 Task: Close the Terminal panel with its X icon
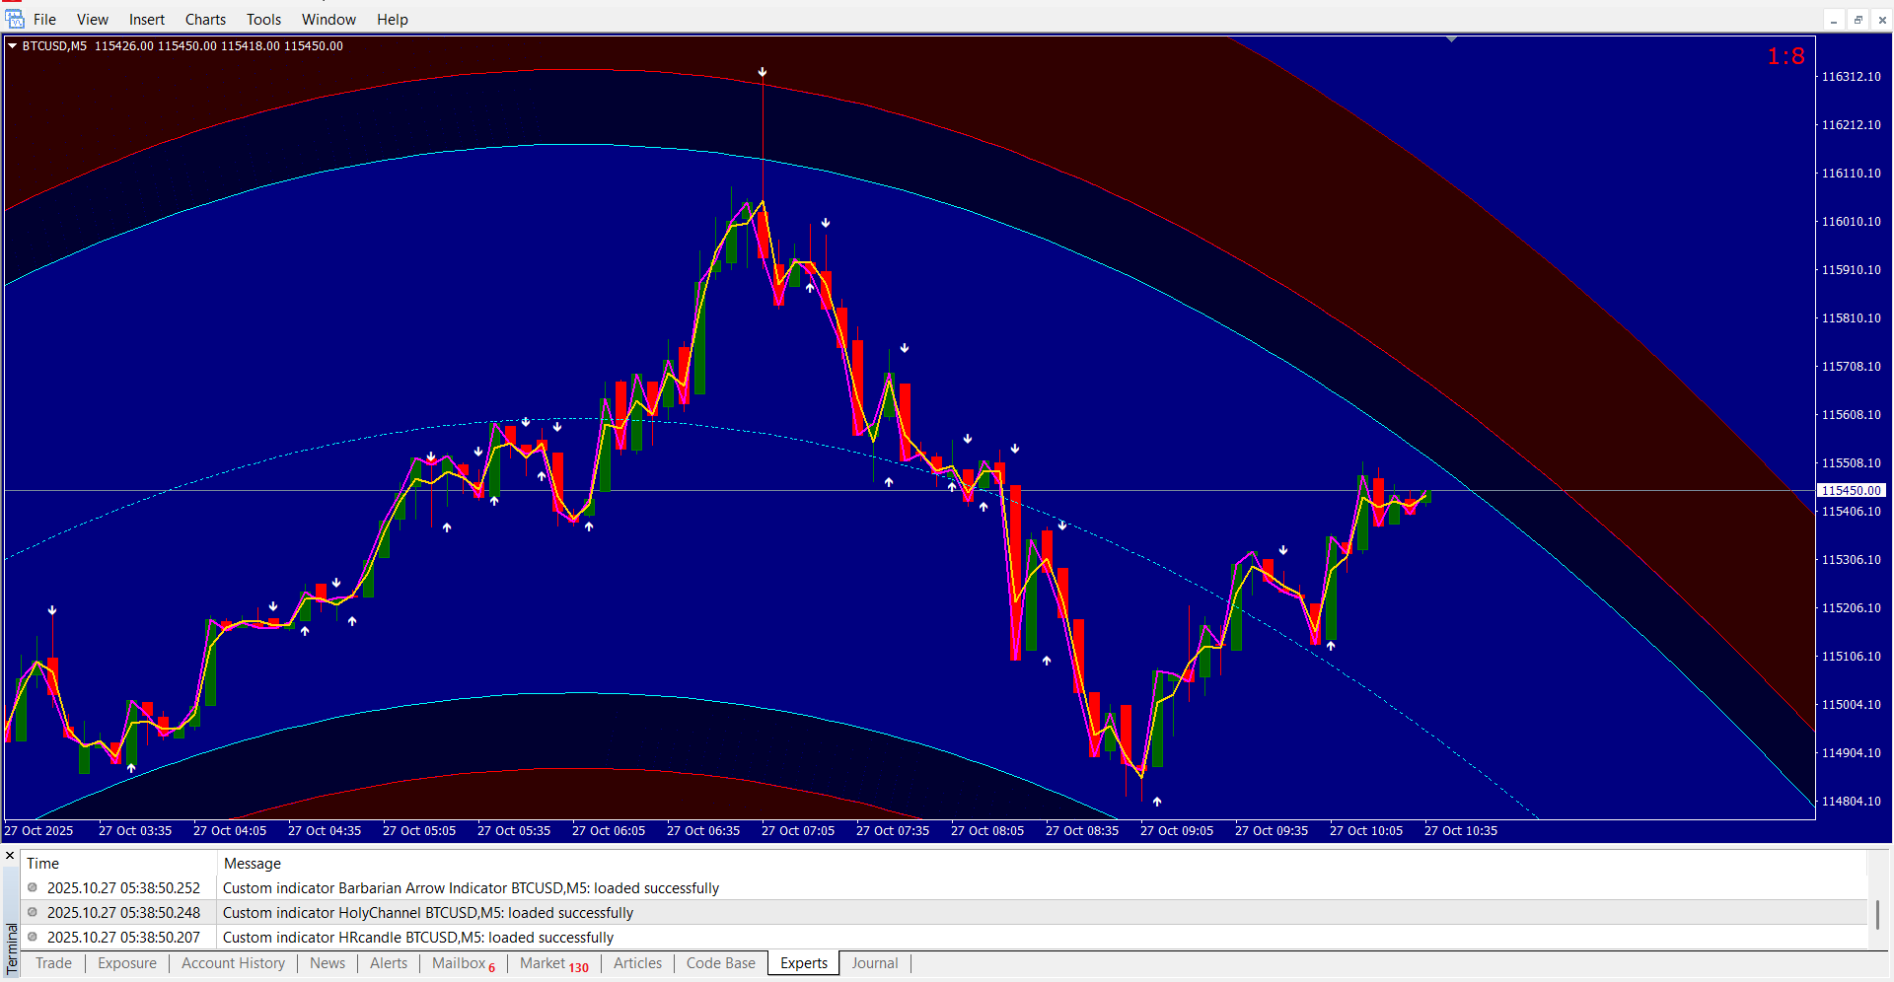point(10,856)
